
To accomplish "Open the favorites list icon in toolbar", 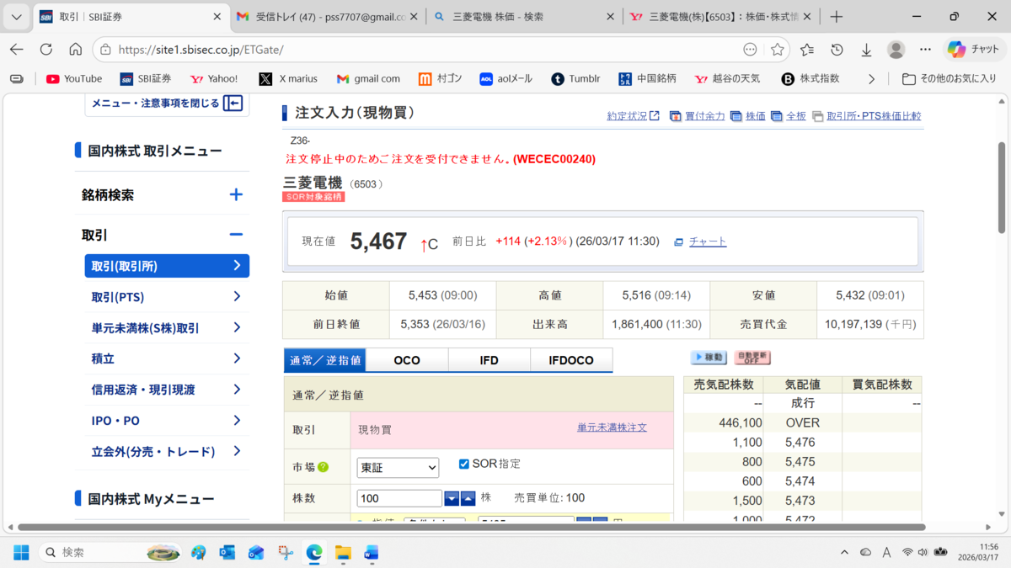I will click(x=807, y=50).
